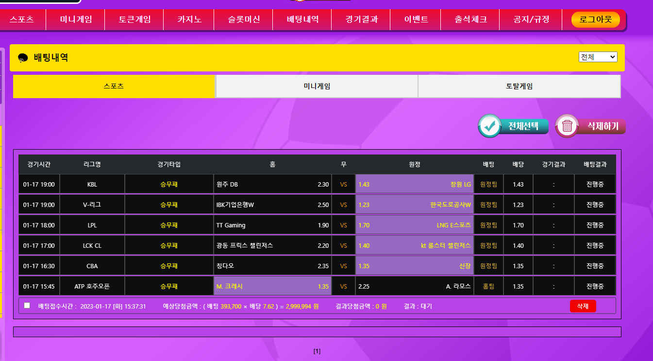Open 슬롯머신 in the top menu
The width and height of the screenshot is (653, 361).
point(244,20)
